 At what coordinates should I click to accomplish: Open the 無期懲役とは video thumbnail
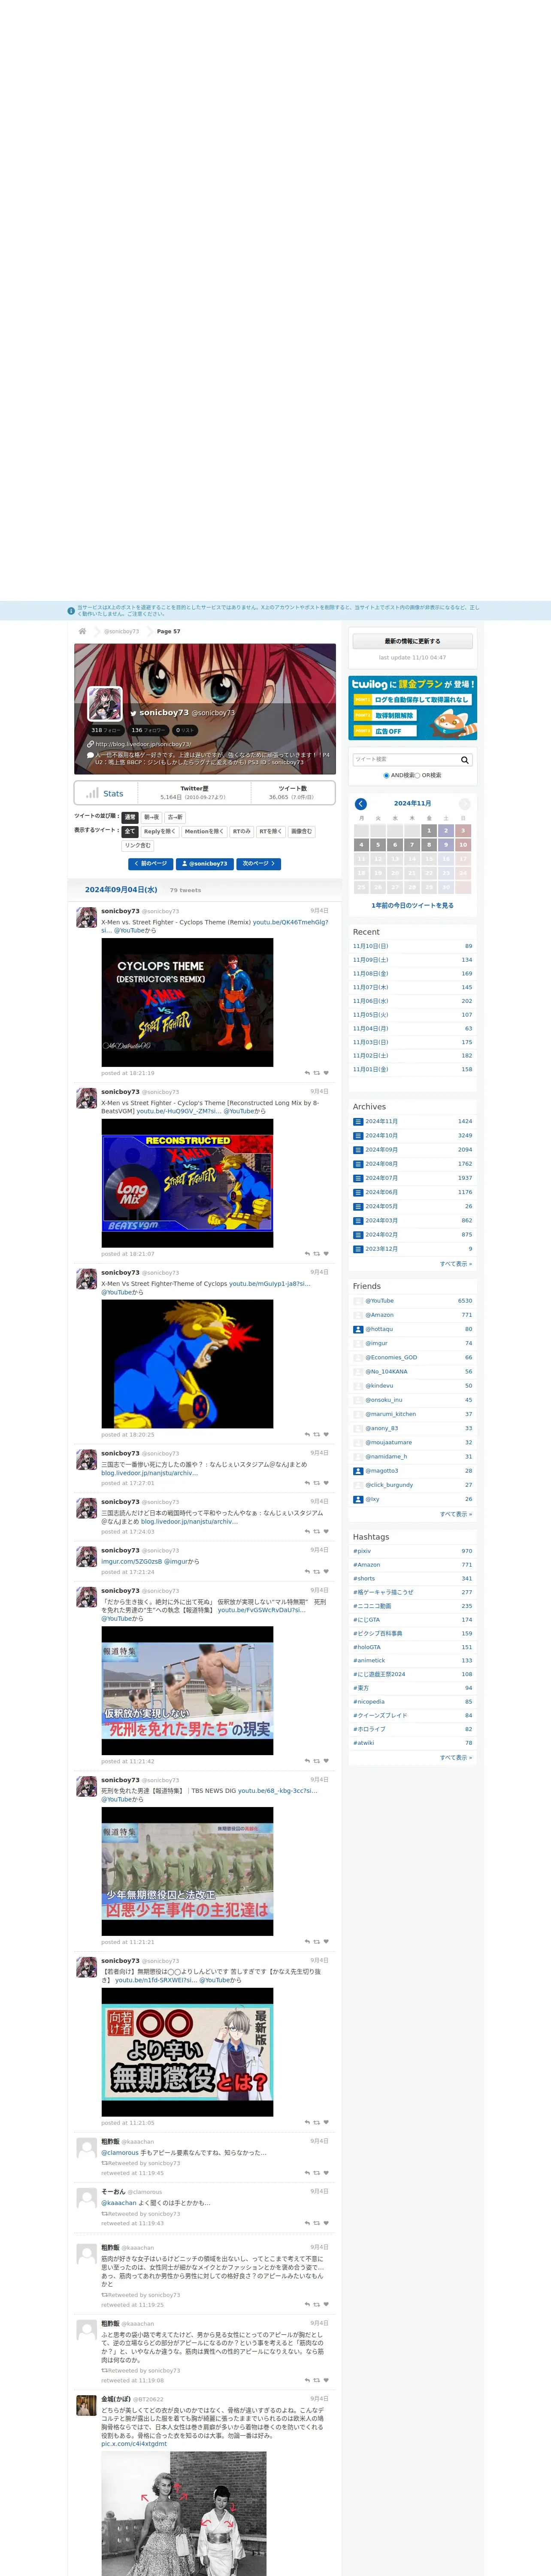(x=187, y=2052)
